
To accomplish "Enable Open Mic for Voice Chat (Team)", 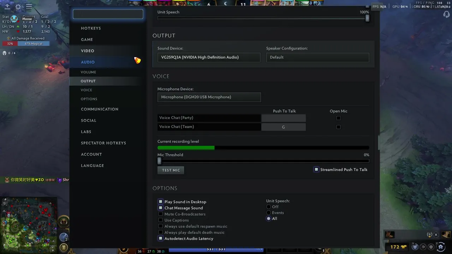I will [338, 127].
